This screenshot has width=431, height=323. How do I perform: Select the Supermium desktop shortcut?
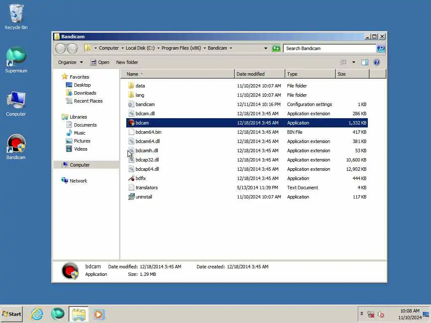tap(16, 60)
